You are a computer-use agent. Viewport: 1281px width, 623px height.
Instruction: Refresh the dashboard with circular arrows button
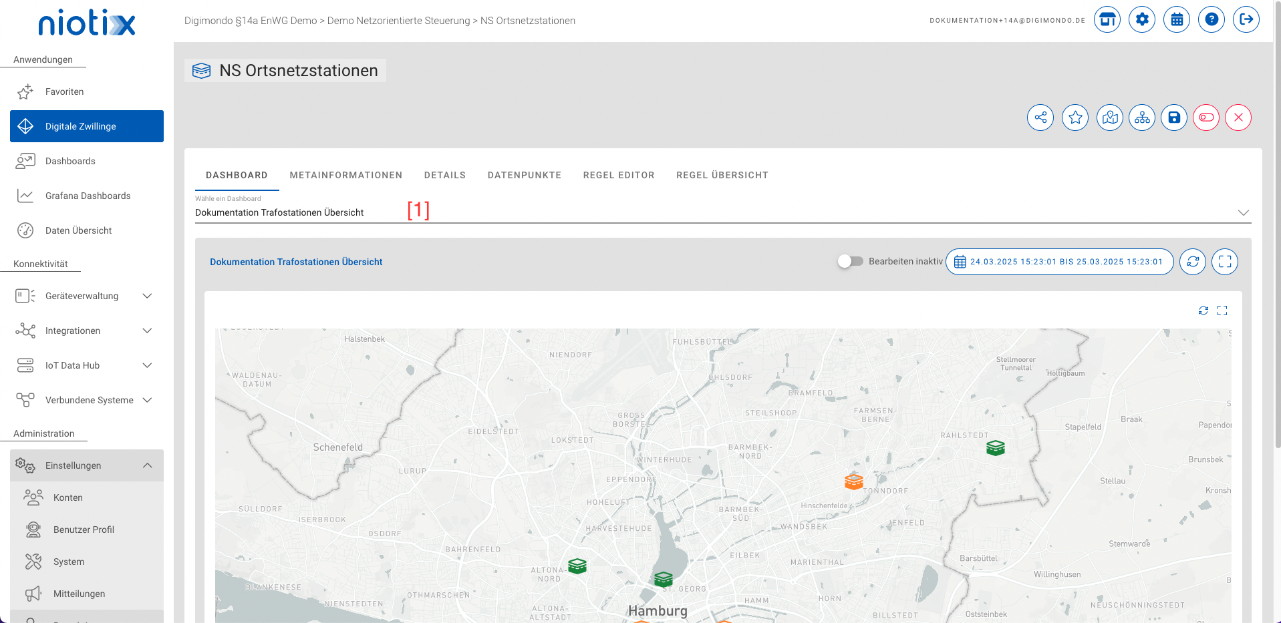(x=1193, y=262)
